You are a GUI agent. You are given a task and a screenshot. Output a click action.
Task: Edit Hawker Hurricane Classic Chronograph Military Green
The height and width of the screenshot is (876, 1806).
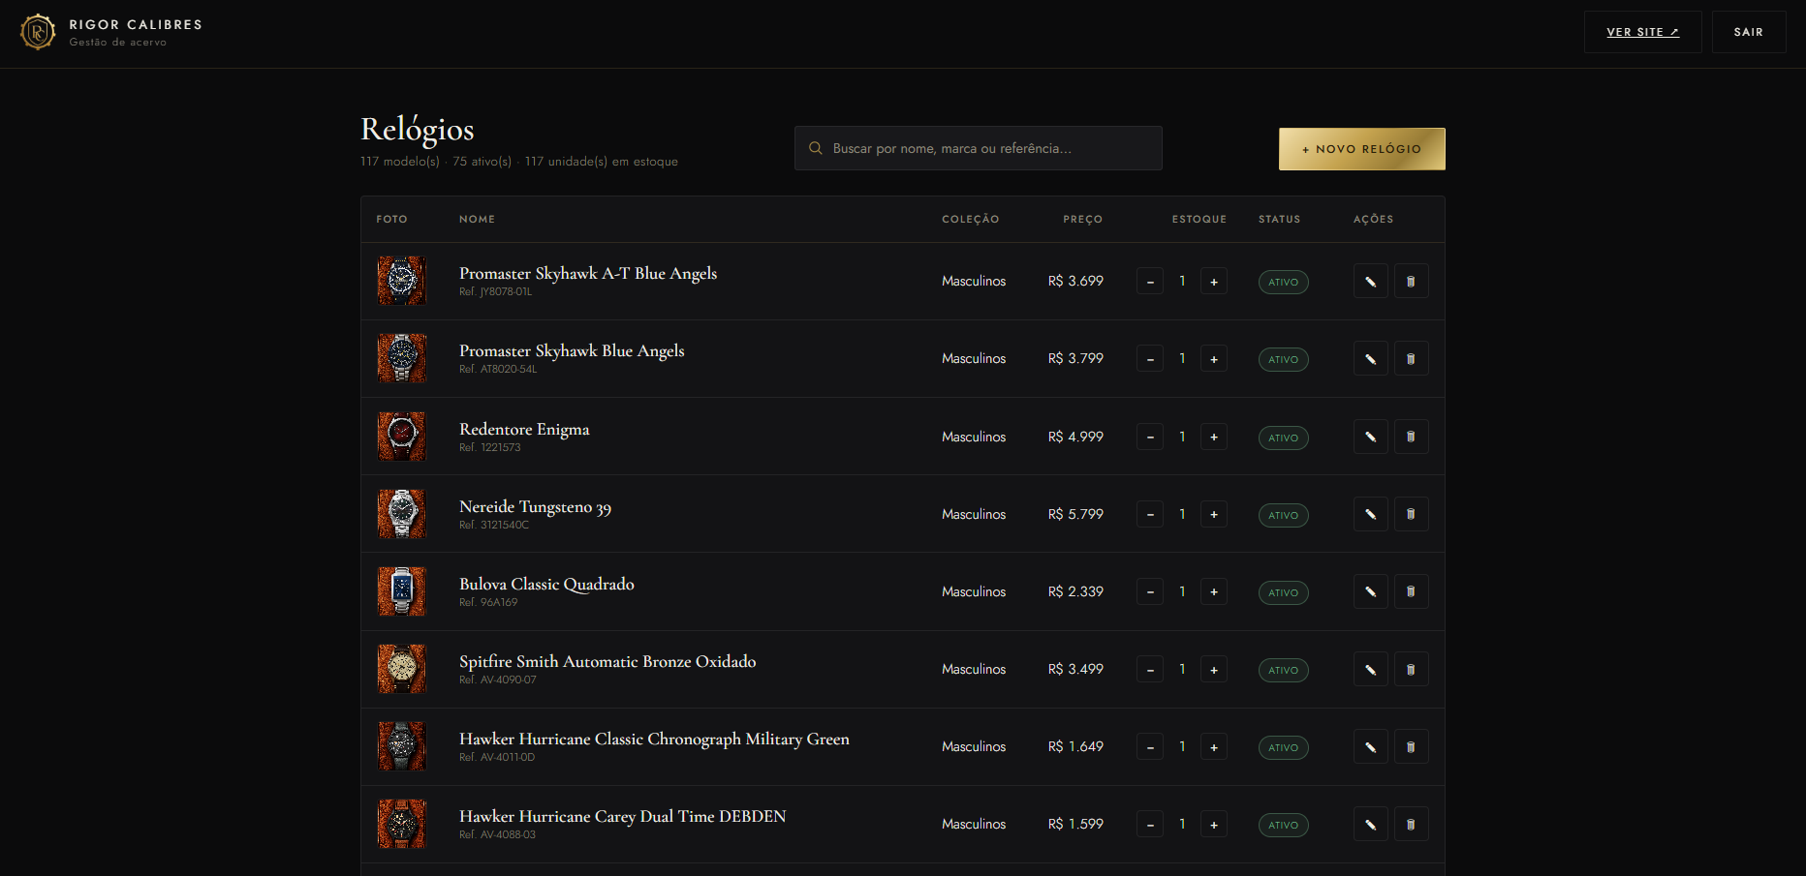(x=1370, y=746)
